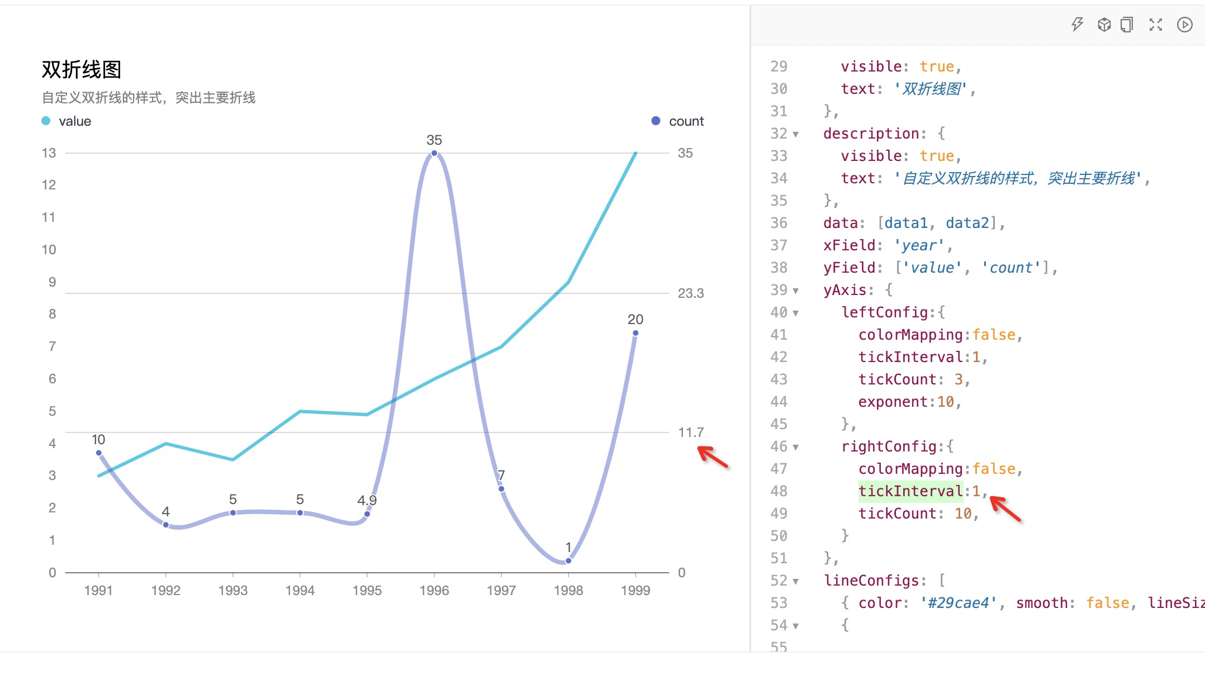
Task: Expand the preview to fullscreen
Action: [x=1156, y=25]
